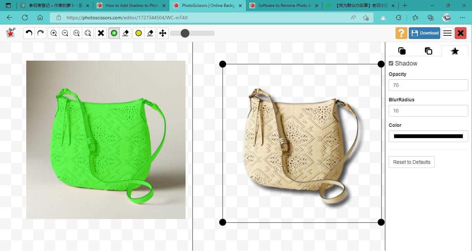Reset zoom with the 1:1 magnifier icon
Screen dimensions: 472x251
tap(76, 33)
